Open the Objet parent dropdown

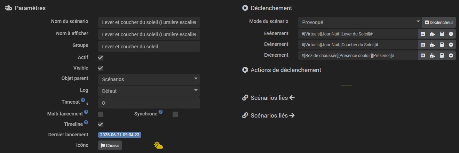[149, 79]
